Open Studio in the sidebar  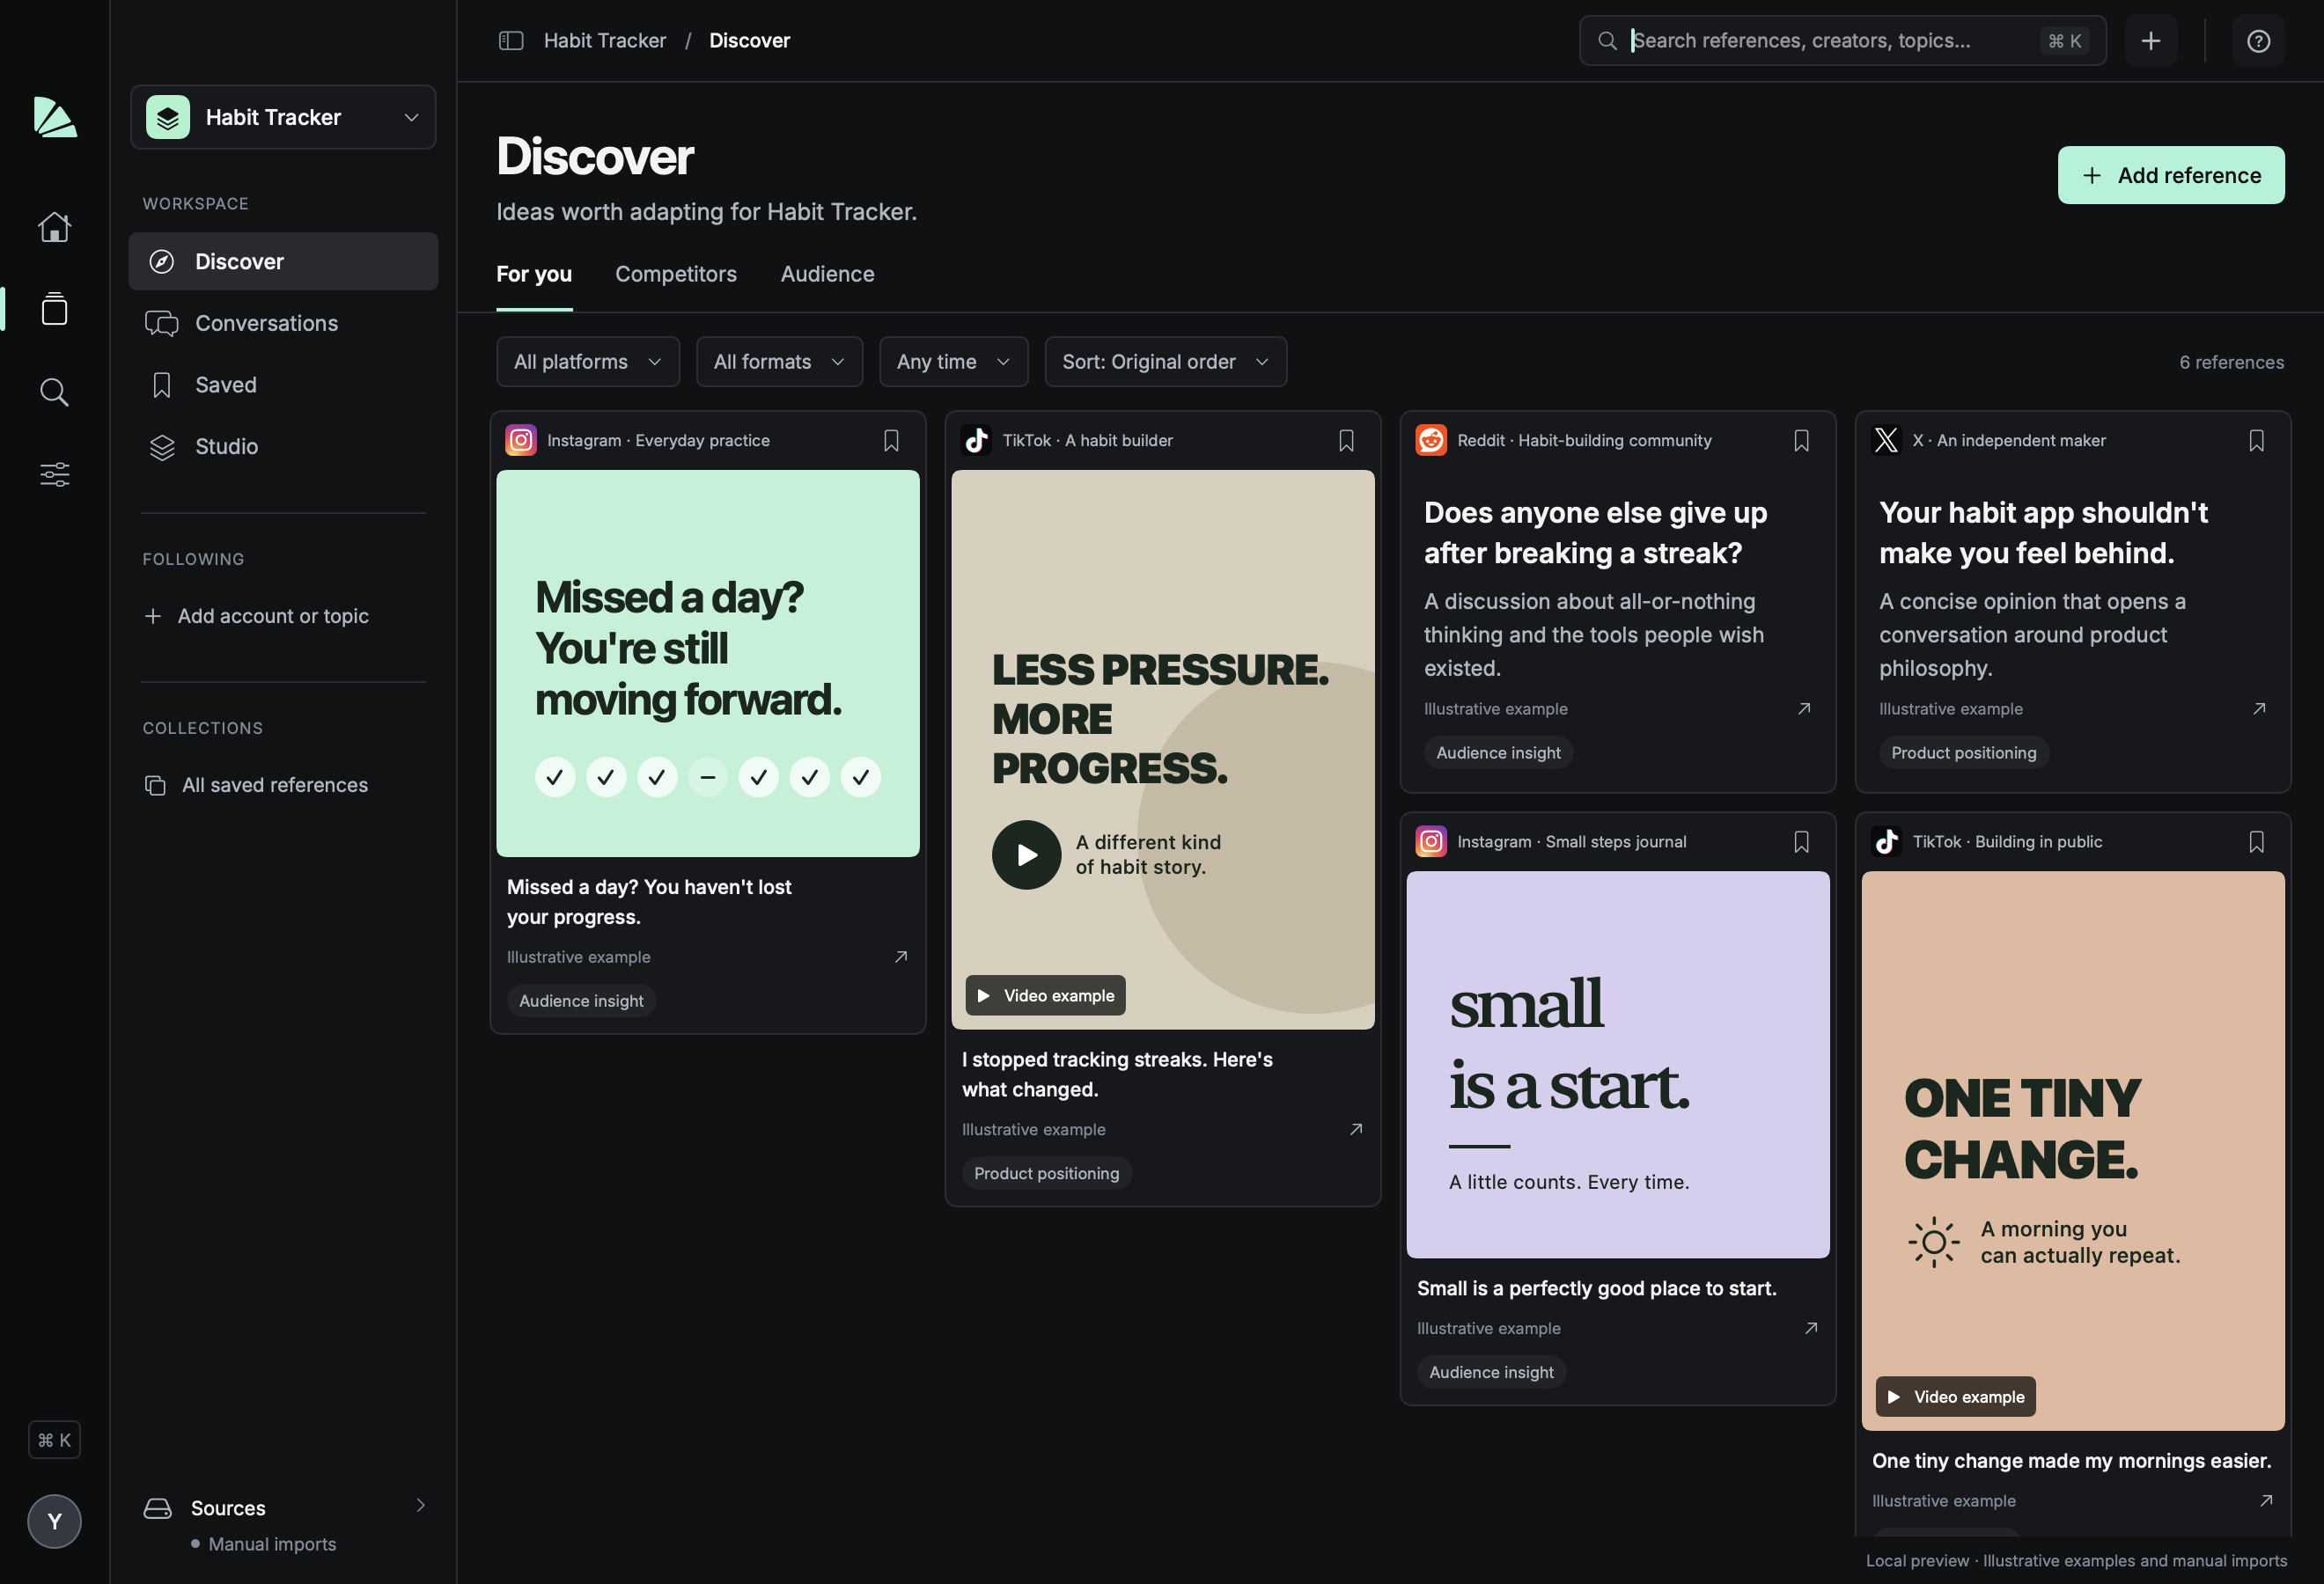point(283,447)
